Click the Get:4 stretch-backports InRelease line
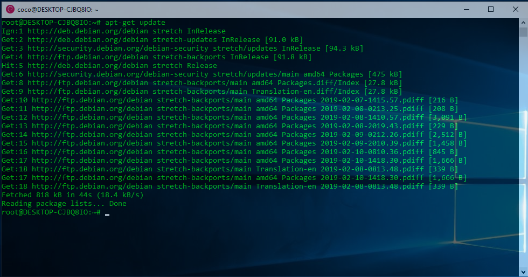Image resolution: width=528 pixels, height=277 pixels. [x=157, y=57]
